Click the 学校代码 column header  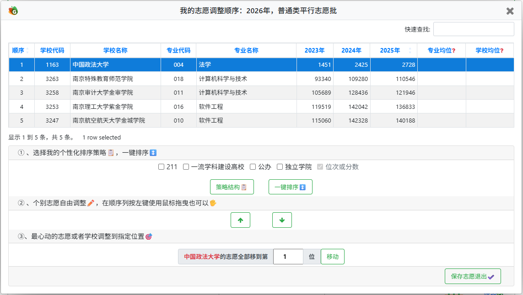click(52, 50)
